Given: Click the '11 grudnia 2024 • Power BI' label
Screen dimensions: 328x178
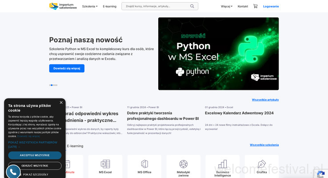Looking at the screenshot, I should [143, 107].
